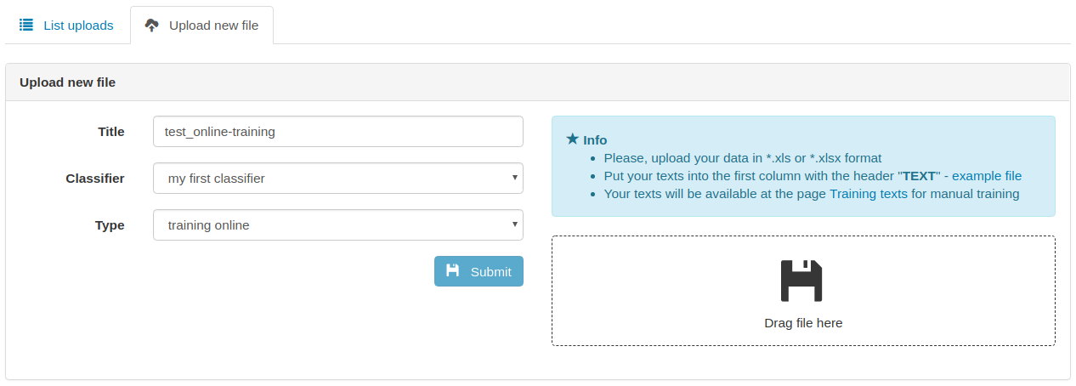The image size is (1076, 386).
Task: Expand the Type dropdown
Action: pos(338,225)
